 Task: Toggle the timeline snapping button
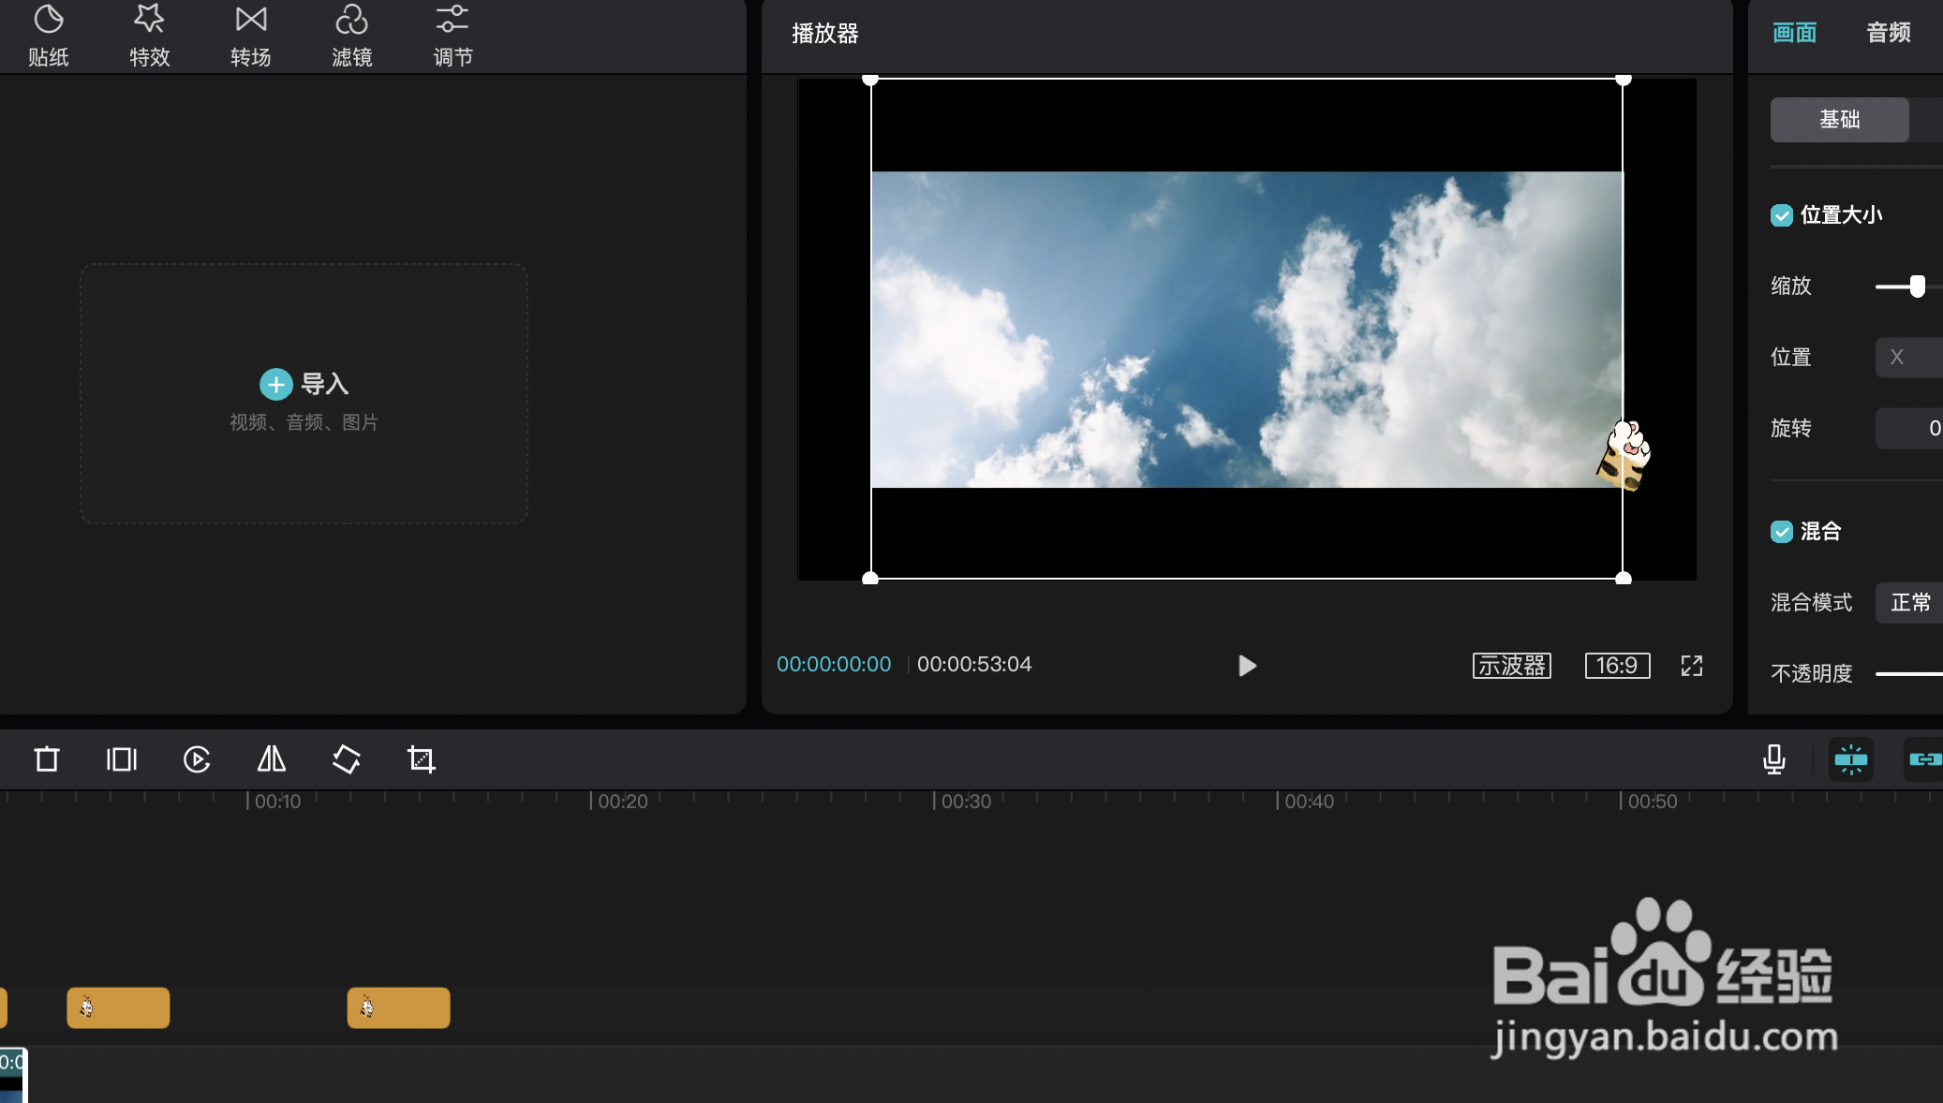[x=1851, y=759]
